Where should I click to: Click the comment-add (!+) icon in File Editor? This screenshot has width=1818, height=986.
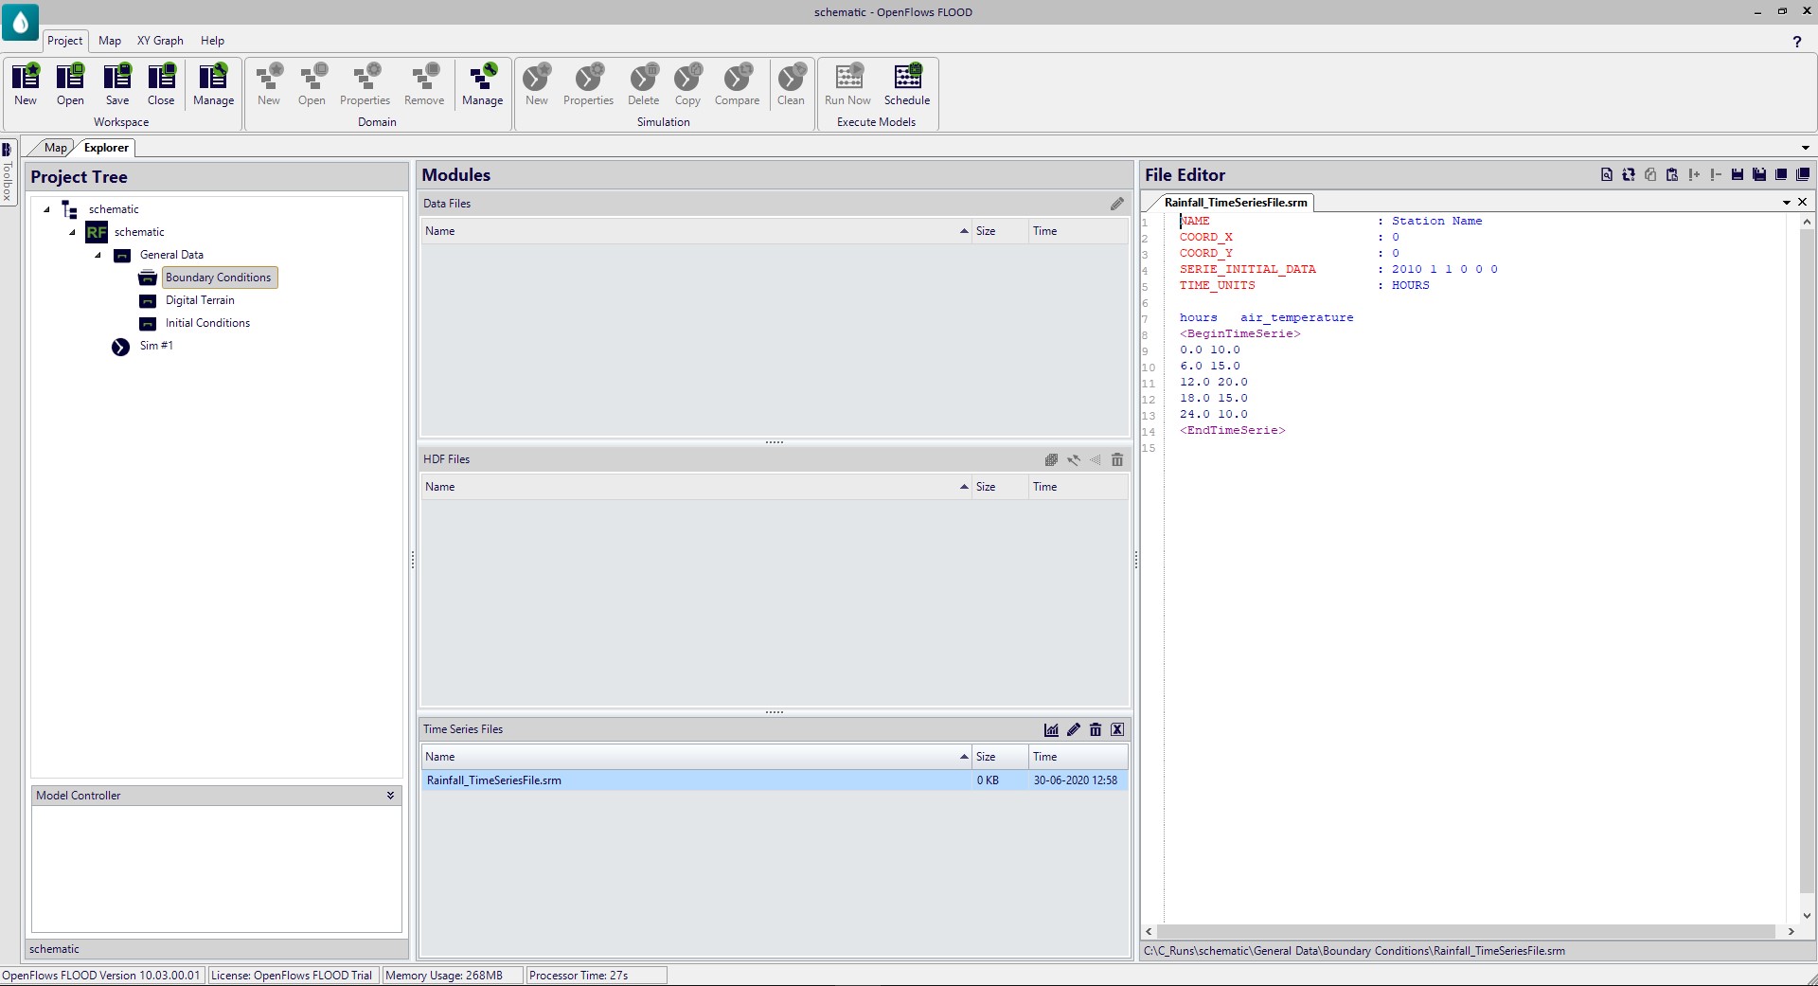point(1694,174)
